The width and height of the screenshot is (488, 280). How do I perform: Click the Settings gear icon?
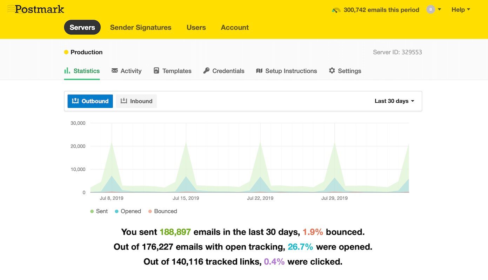point(332,71)
